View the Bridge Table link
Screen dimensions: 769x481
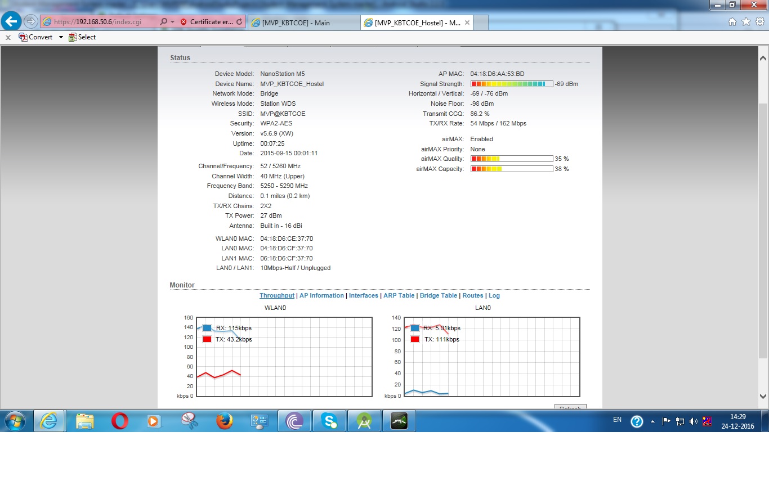(438, 295)
